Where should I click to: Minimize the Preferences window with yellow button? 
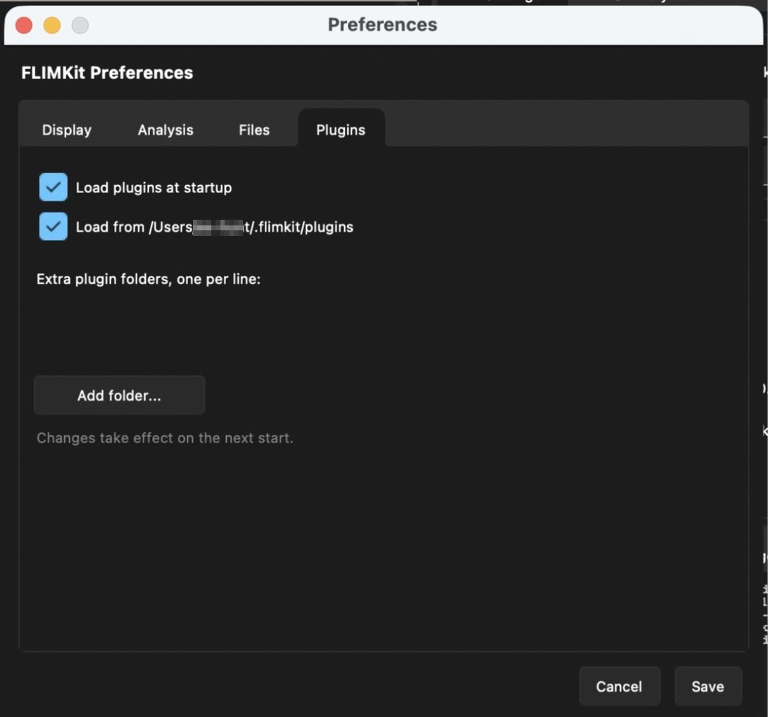click(52, 25)
